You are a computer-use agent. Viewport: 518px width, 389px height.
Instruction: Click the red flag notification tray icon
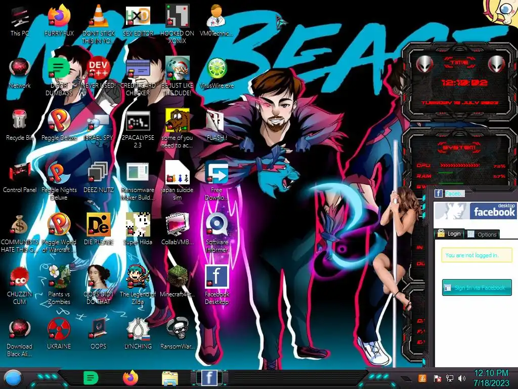tap(438, 378)
